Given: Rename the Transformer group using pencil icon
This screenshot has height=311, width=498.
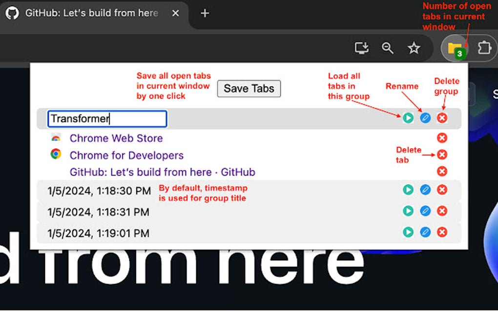Looking at the screenshot, I should click(x=425, y=118).
